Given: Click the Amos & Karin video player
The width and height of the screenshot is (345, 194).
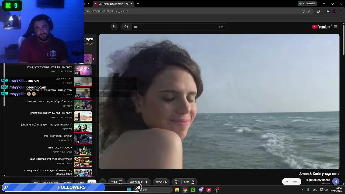Looking at the screenshot, I should click(219, 101).
